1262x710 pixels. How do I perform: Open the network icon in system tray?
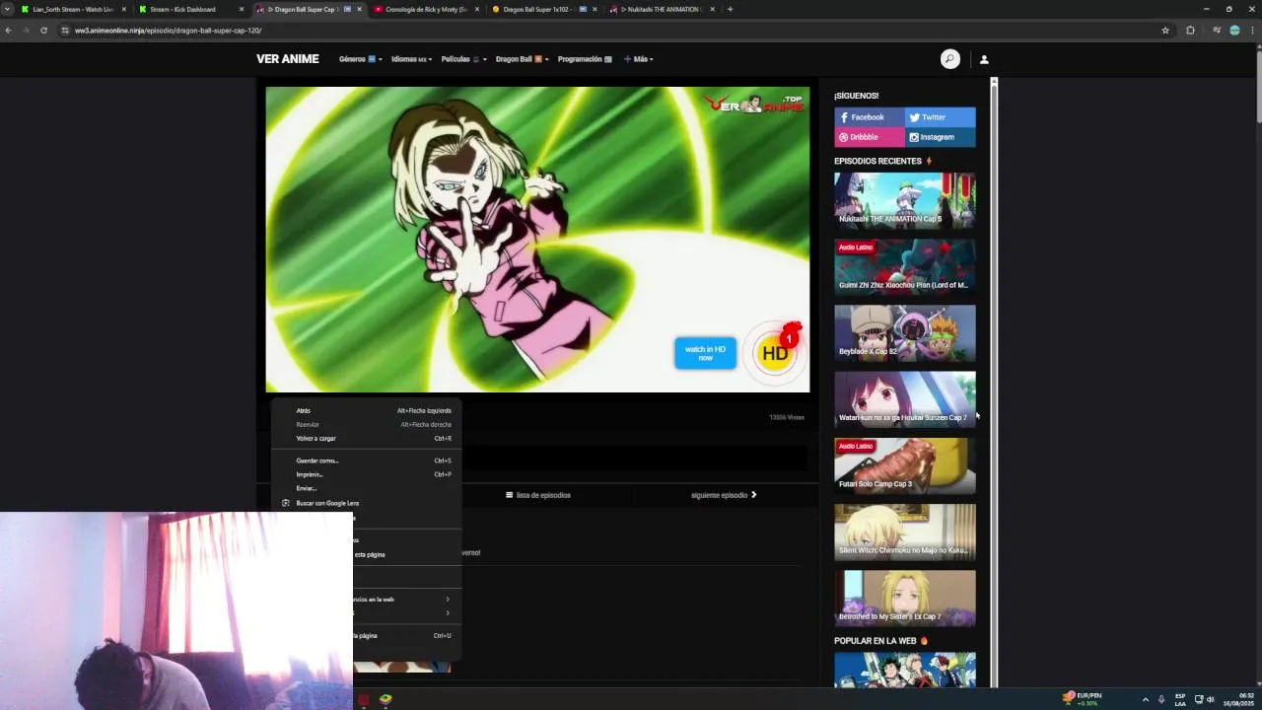[1198, 699]
